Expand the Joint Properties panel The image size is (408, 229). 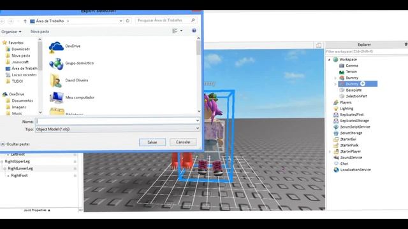pyautogui.click(x=37, y=211)
